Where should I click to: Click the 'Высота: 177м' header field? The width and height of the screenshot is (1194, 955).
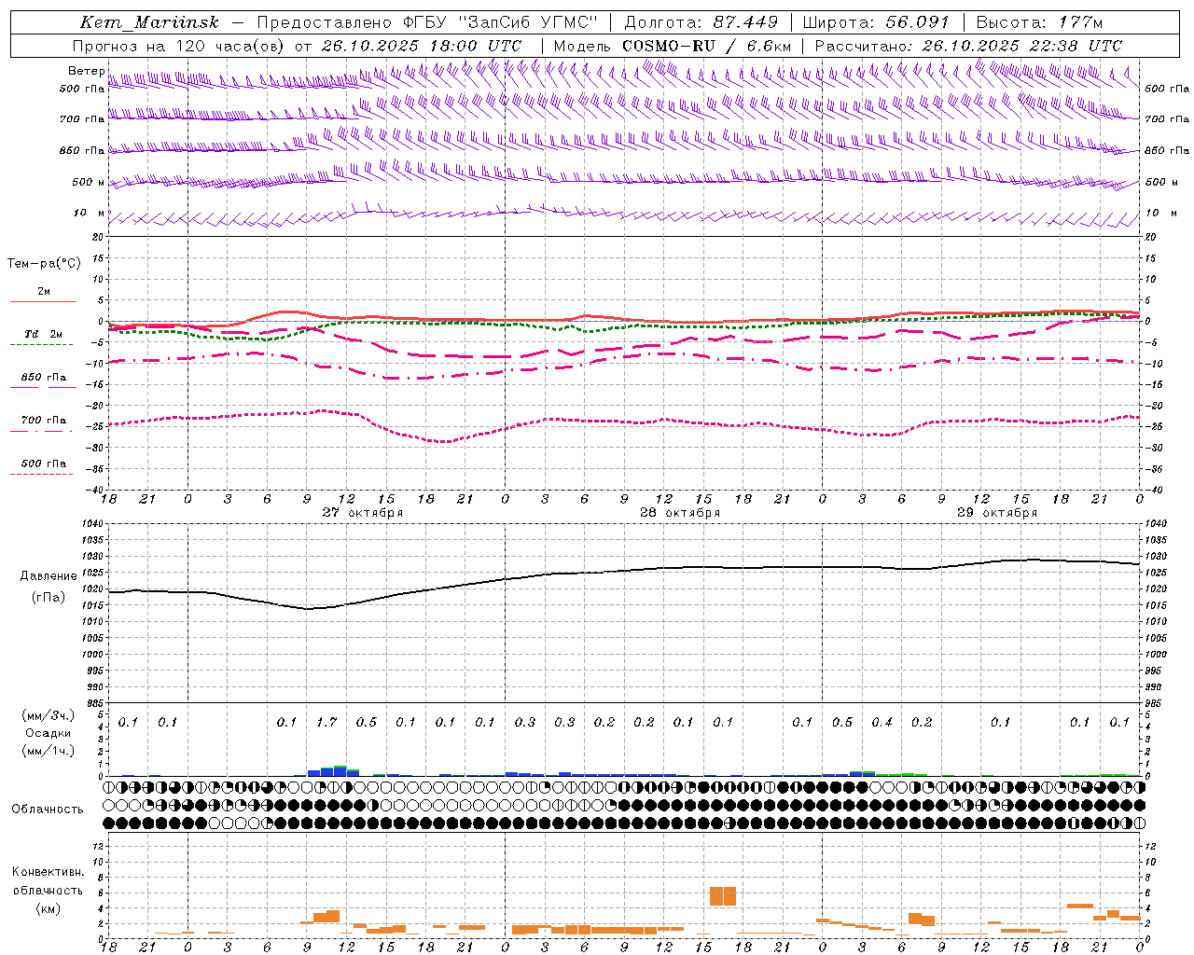(1039, 22)
